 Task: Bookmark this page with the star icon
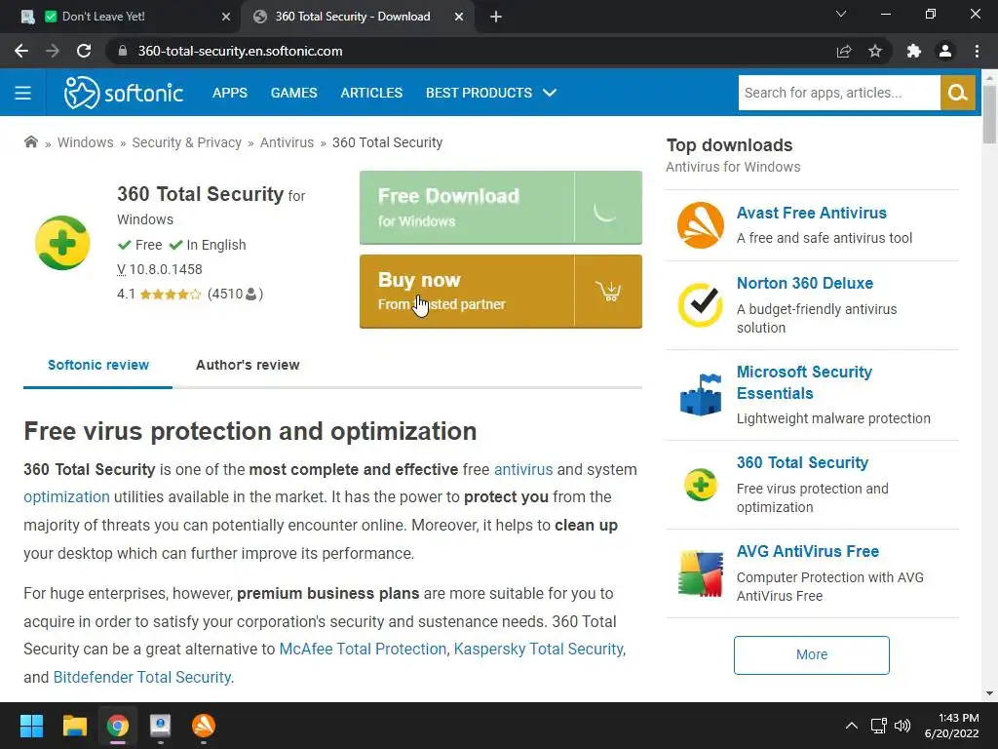click(875, 51)
